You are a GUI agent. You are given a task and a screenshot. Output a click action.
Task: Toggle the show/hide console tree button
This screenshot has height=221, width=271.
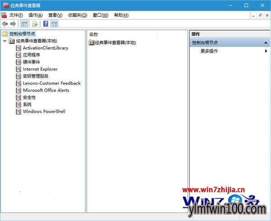coord(24,24)
